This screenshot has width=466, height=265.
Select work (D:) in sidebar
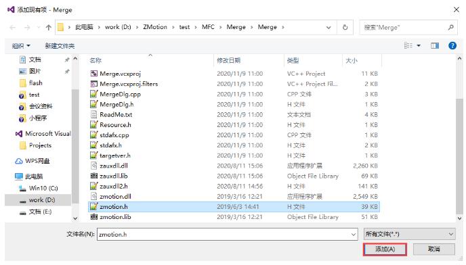(x=38, y=200)
